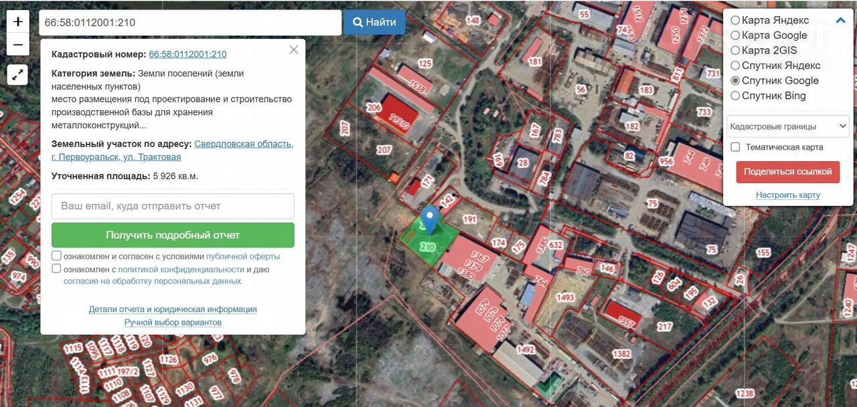
Task: Collapse the map layers panel chevron
Action: pos(841,20)
